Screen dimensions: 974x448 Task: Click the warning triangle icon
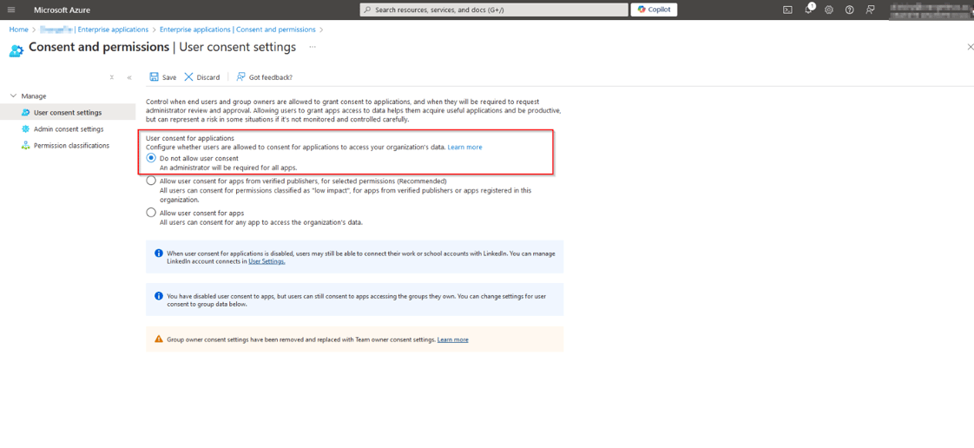158,339
